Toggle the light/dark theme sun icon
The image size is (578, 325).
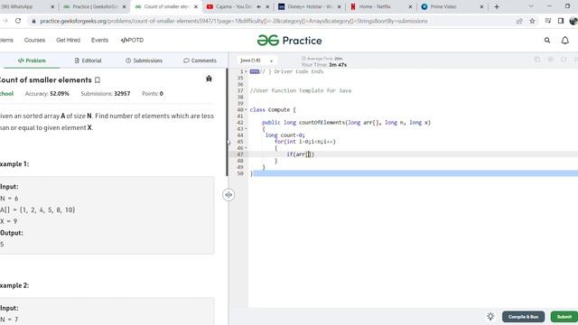pyautogui.click(x=490, y=317)
